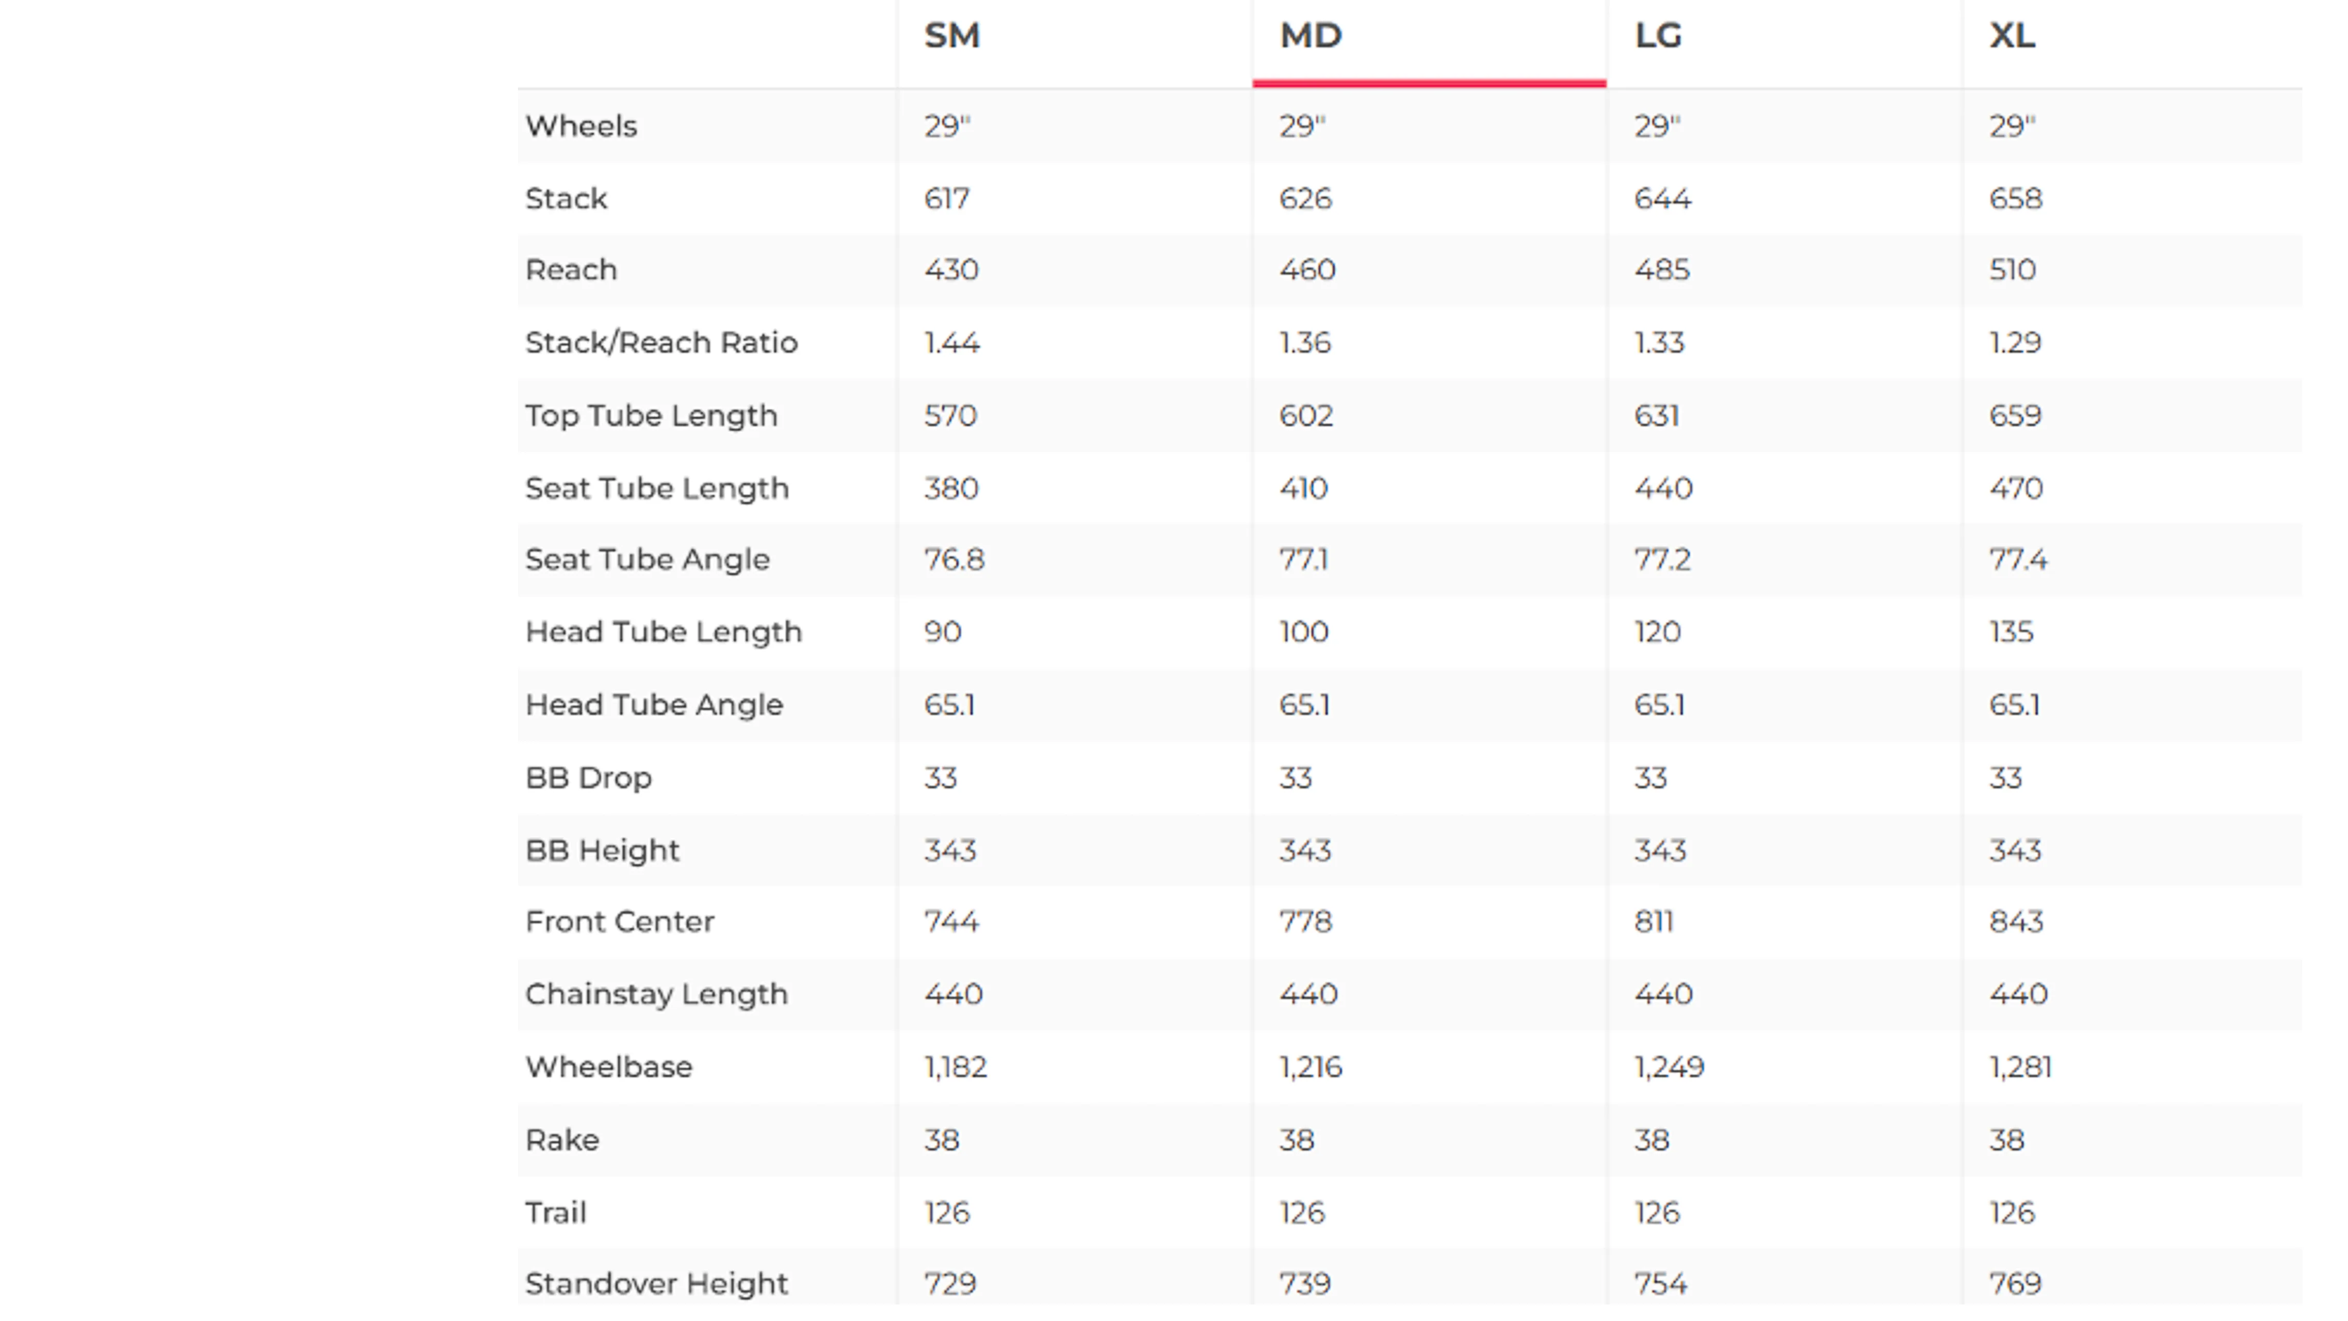Click the BB Drop row label
Screen dimensions: 2348x1321
[589, 778]
